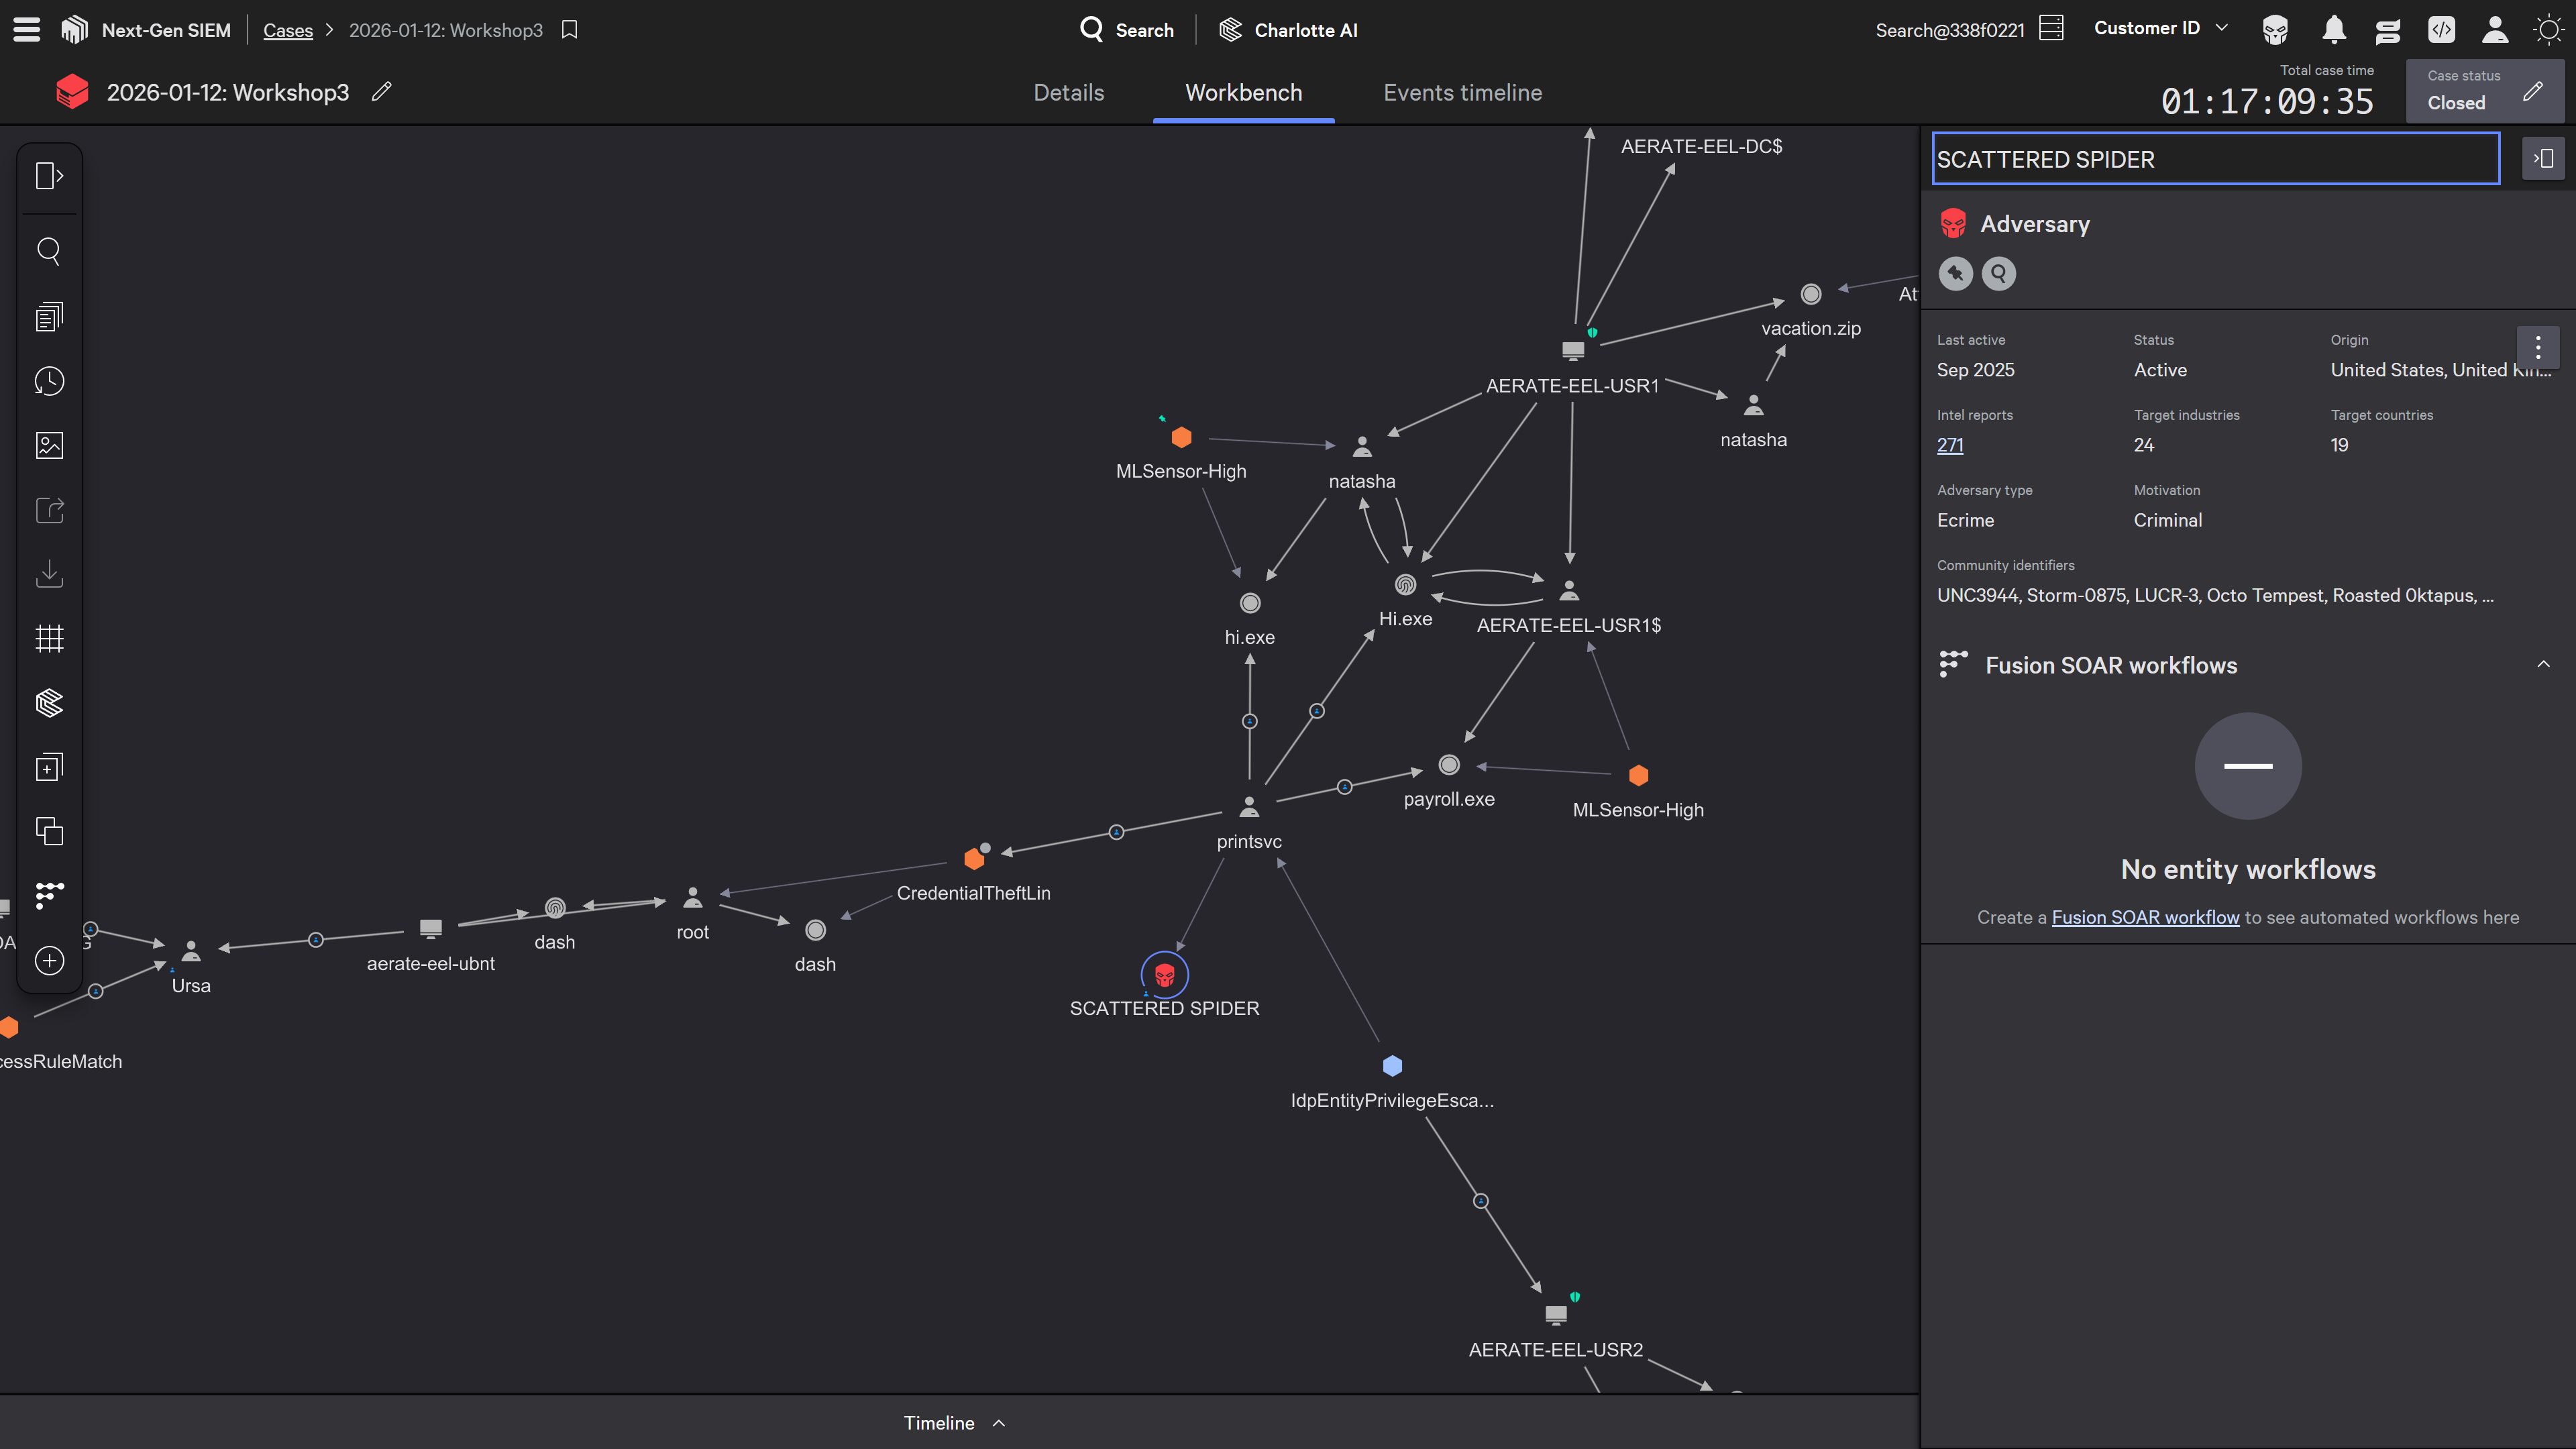
Task: Click the add plus circle icon
Action: 49,961
